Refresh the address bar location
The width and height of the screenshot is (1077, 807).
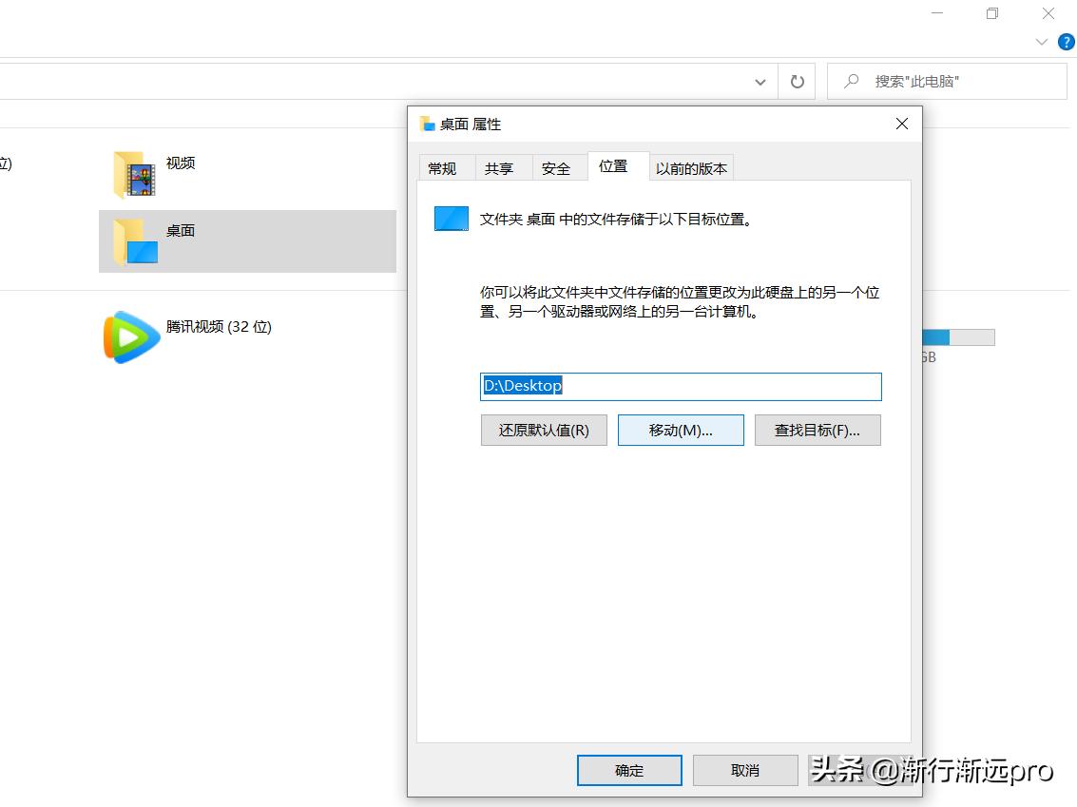tap(797, 82)
